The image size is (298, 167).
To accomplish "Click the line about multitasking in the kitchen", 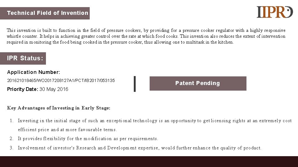I will 120,42.
